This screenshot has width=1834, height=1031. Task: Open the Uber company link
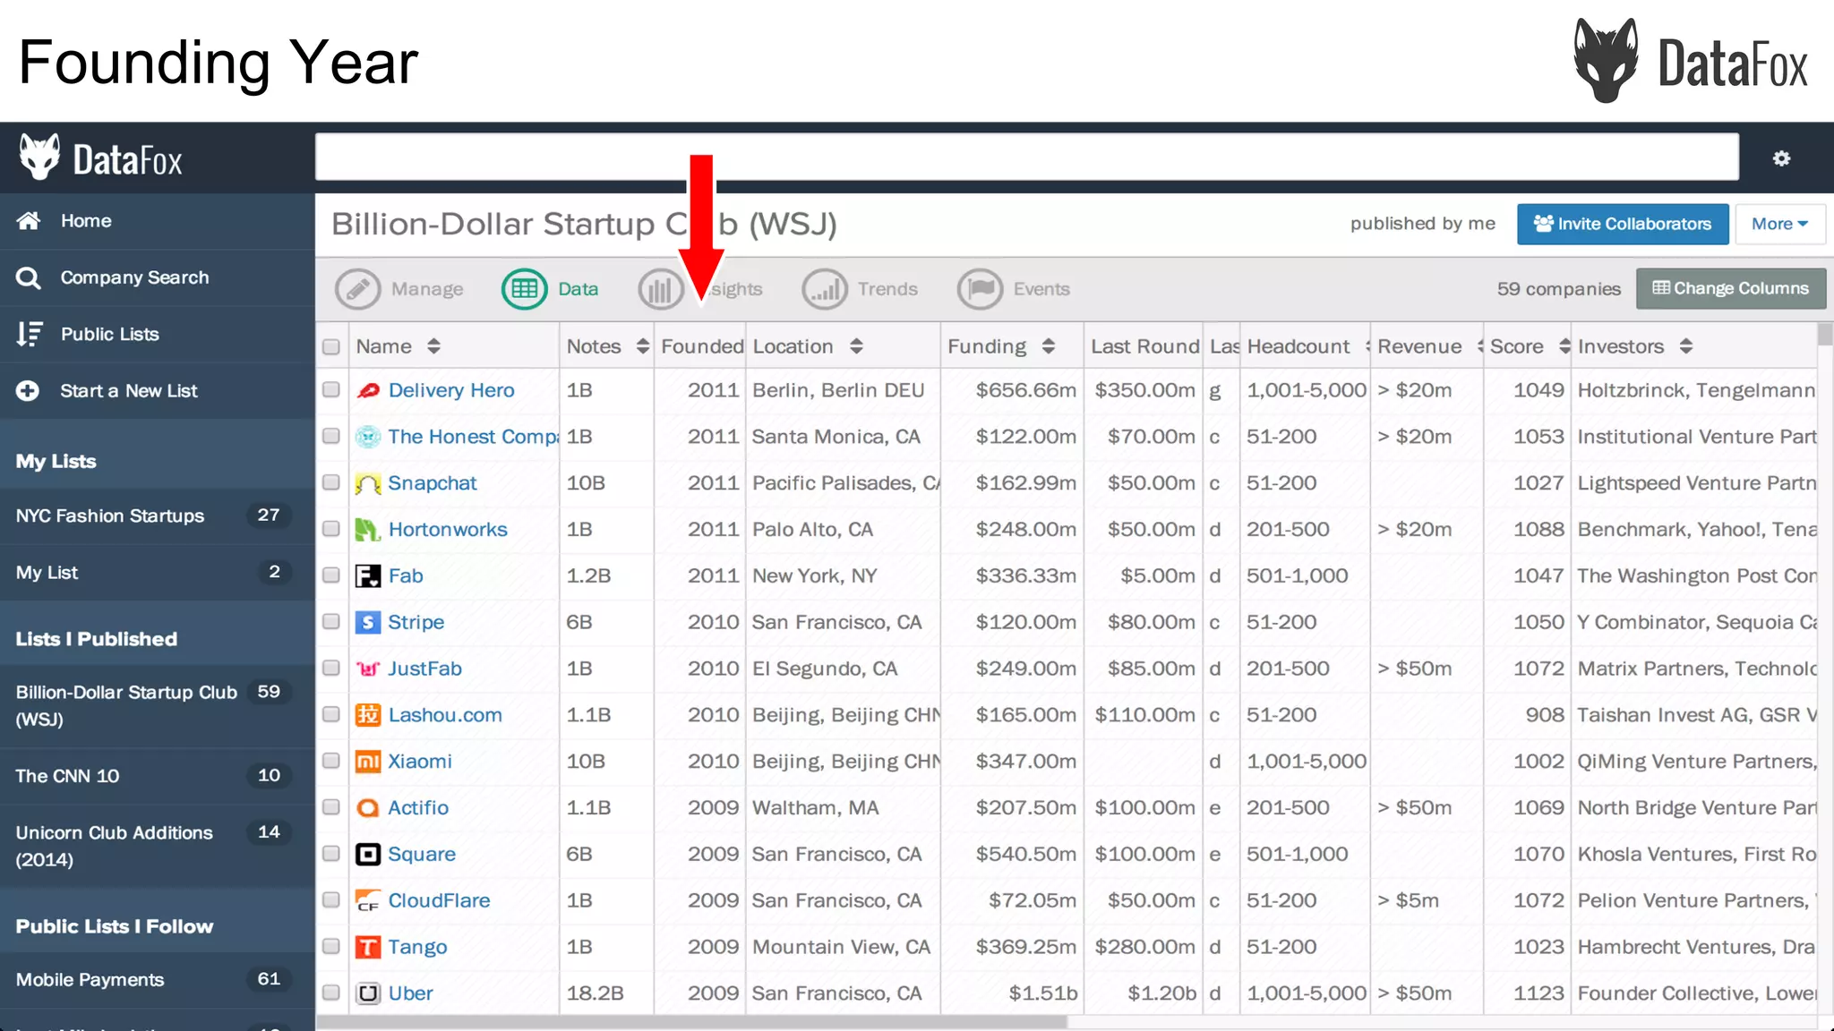pyautogui.click(x=410, y=993)
